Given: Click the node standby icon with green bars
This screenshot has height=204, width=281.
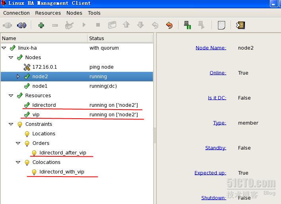Looking at the screenshot, I should point(187,25).
